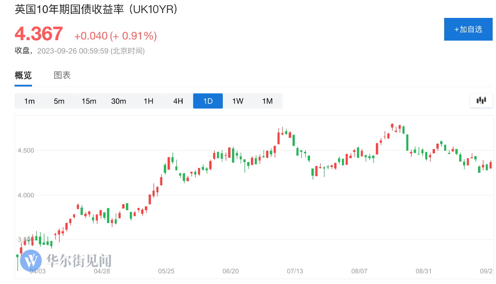Add UK10YR to watchlist with +加自选
Image resolution: width=496 pixels, height=284 pixels.
pos(468,30)
